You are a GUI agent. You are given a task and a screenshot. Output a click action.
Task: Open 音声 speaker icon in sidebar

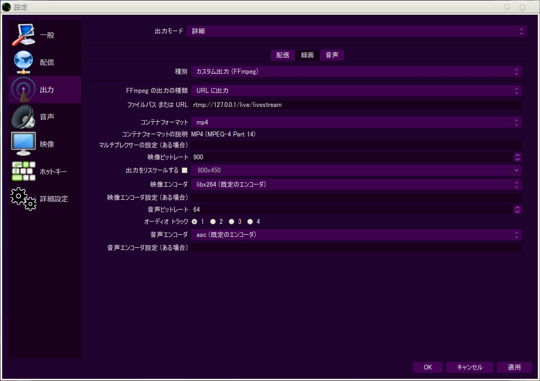pyautogui.click(x=23, y=117)
